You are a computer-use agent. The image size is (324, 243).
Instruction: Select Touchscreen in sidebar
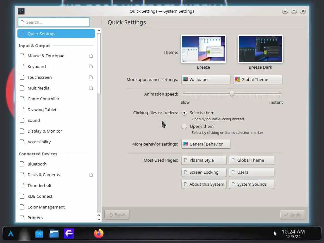pos(56,77)
